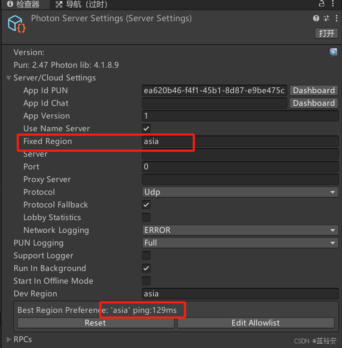Click the Fixed Region field containing asia
This screenshot has height=348, width=342.
pyautogui.click(x=240, y=141)
